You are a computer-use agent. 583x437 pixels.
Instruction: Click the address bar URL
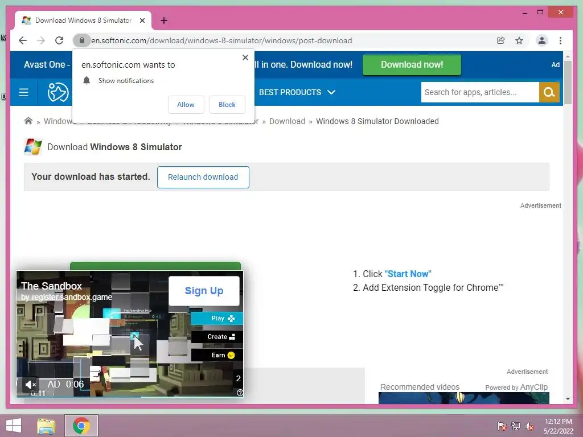point(221,40)
